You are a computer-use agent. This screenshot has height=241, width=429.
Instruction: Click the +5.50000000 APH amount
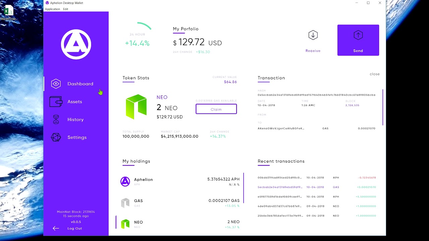coord(366,196)
